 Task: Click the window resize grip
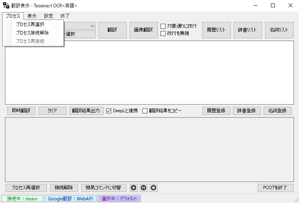(296, 200)
